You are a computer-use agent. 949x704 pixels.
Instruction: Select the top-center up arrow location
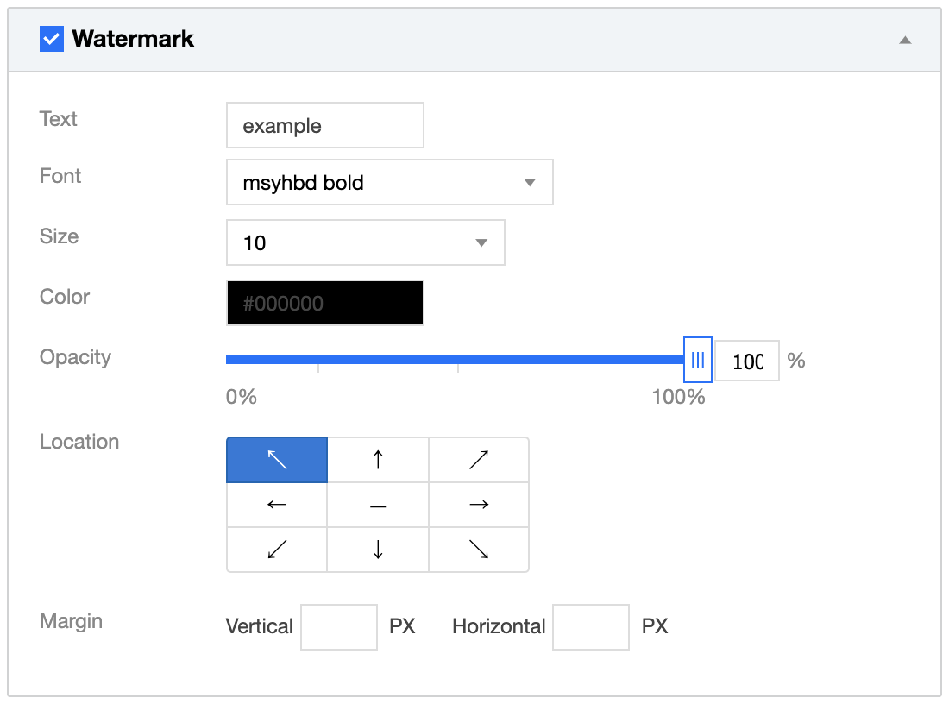click(x=378, y=460)
